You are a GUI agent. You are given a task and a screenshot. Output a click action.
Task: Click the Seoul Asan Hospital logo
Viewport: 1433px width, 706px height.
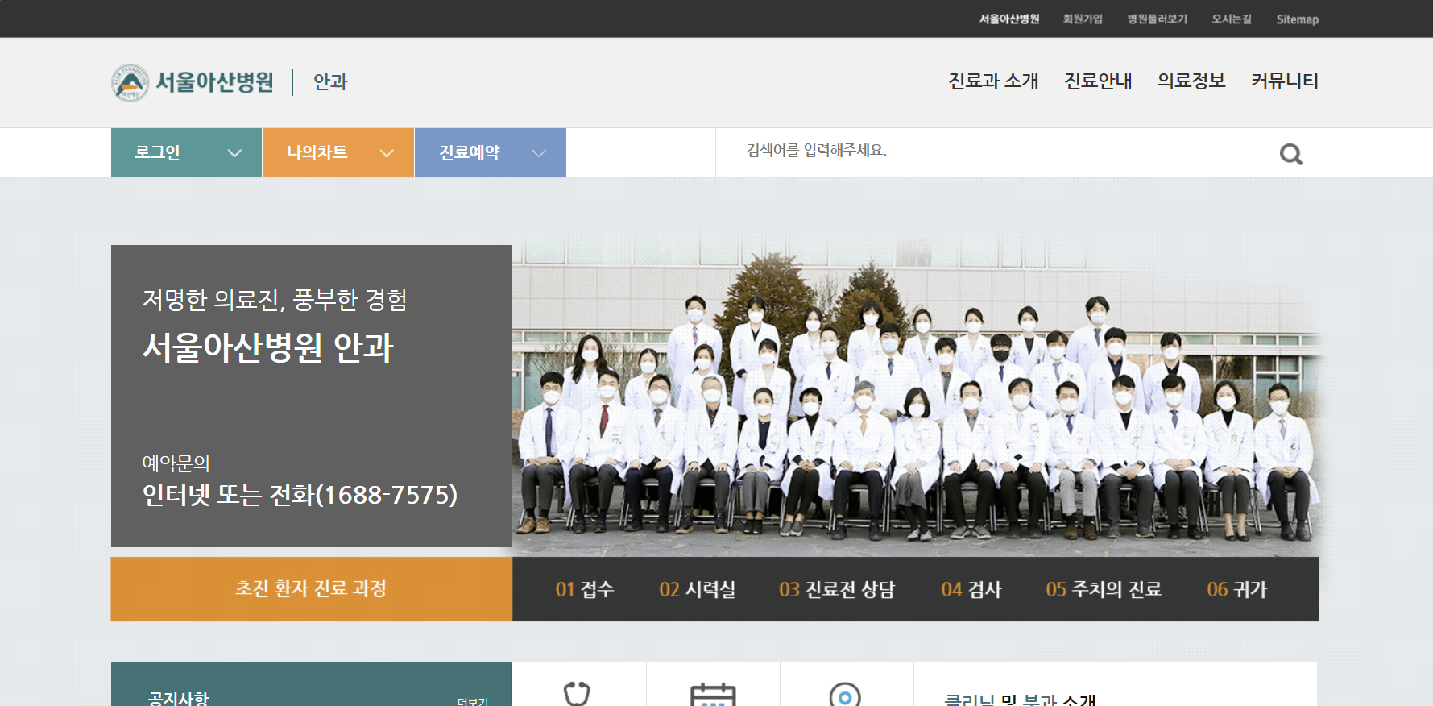coord(193,82)
